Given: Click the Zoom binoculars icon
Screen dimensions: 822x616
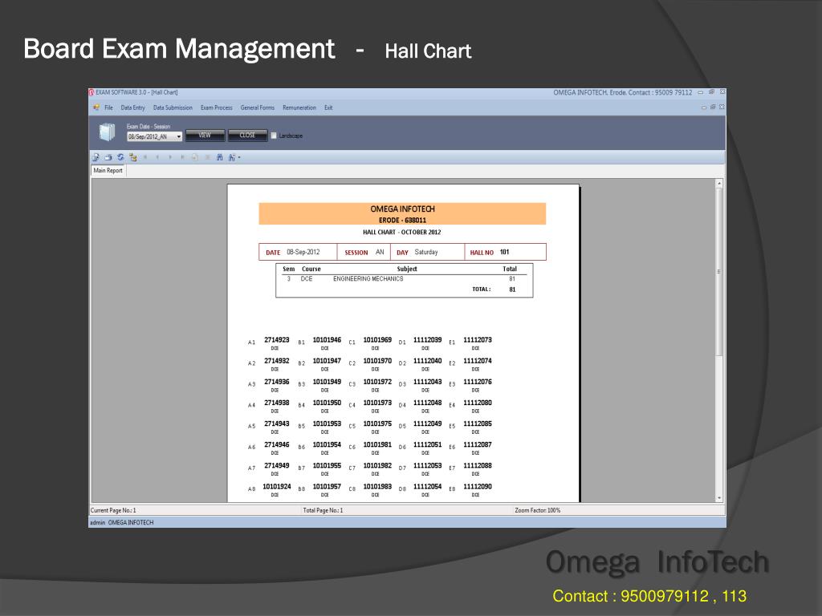Looking at the screenshot, I should pos(232,157).
